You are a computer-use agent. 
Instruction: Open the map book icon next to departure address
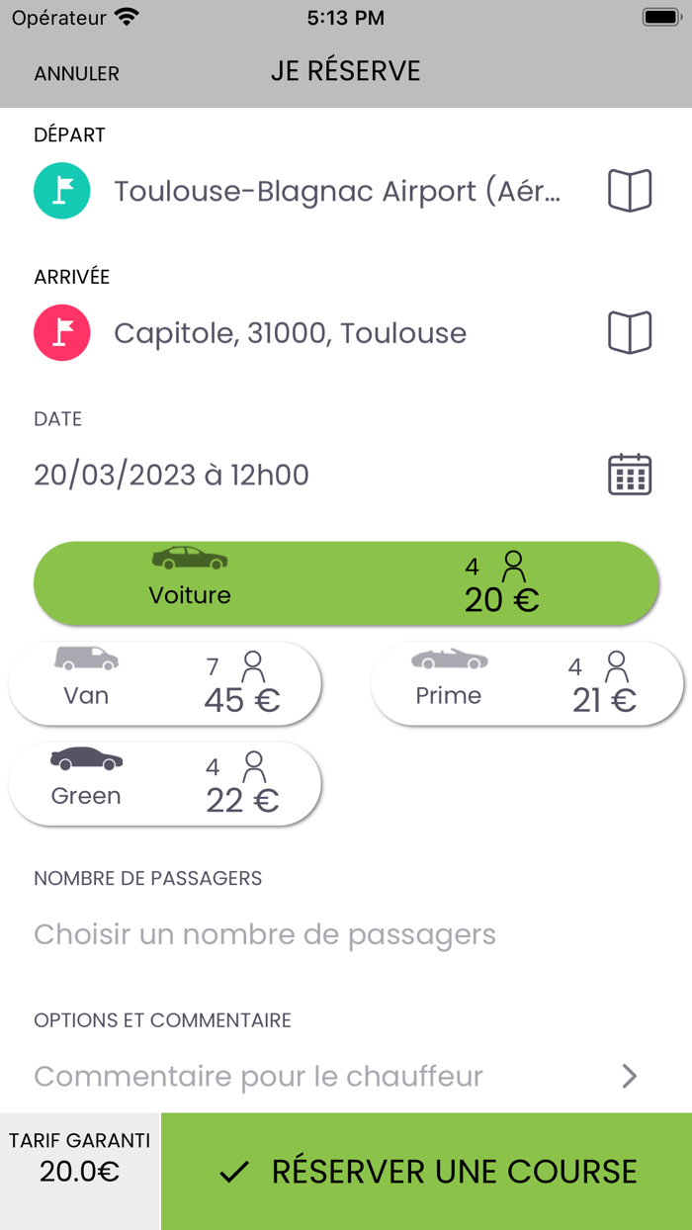630,190
